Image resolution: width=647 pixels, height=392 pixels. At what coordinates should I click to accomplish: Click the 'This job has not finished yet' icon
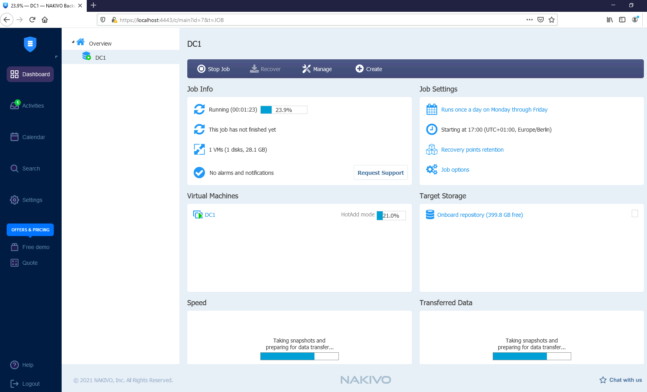coord(199,129)
